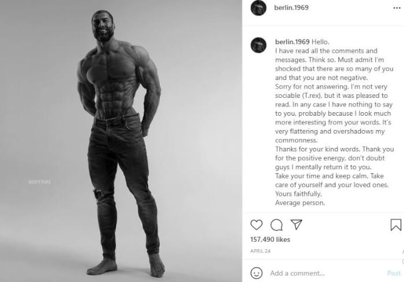
Task: Click the April 24 post date
Action: pyautogui.click(x=260, y=251)
